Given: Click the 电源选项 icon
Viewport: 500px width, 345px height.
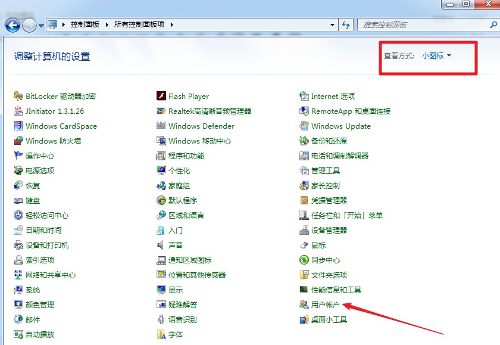Looking at the screenshot, I should [x=18, y=170].
